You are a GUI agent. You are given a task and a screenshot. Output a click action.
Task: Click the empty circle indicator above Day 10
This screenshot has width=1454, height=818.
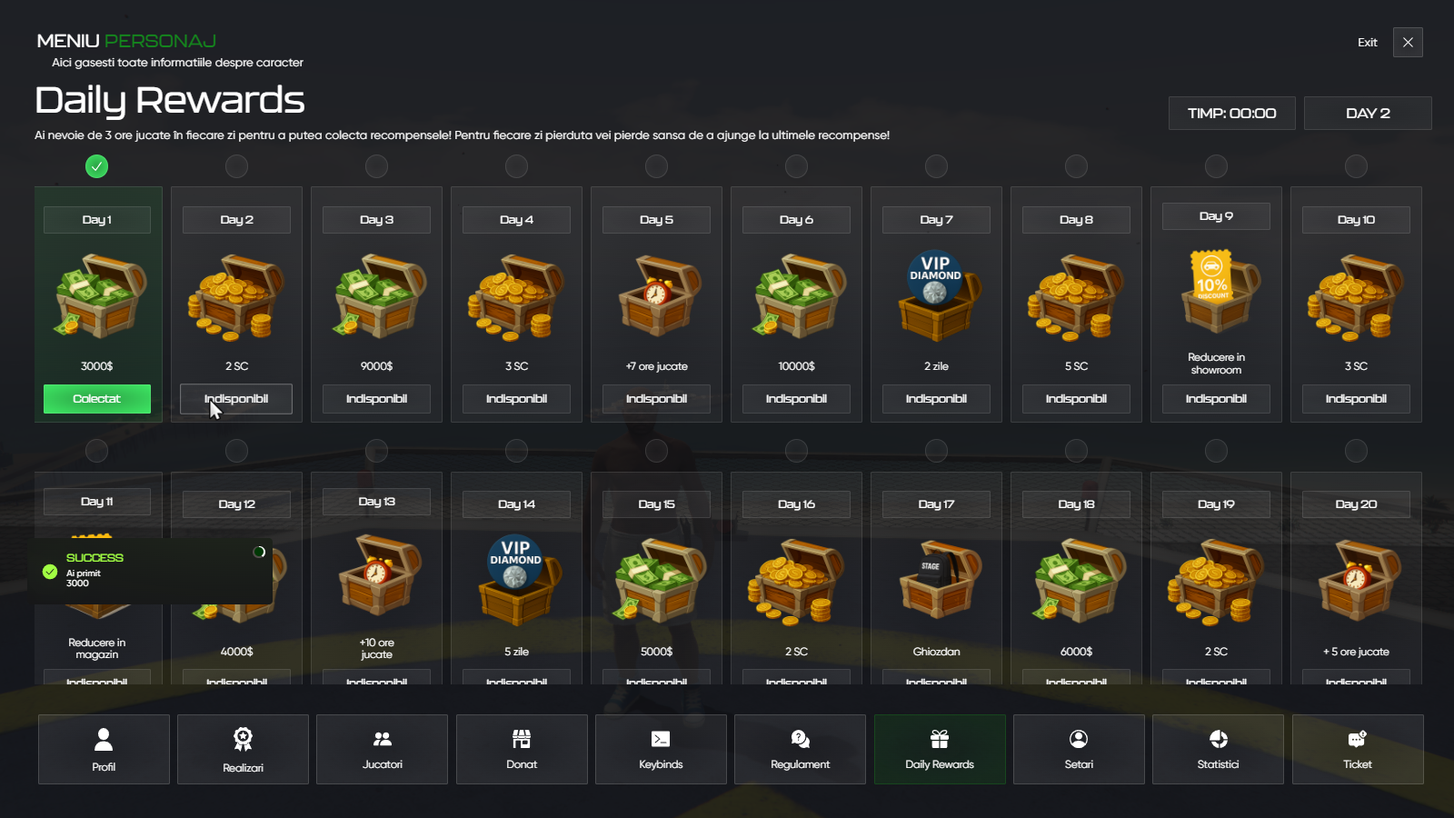coord(1356,166)
